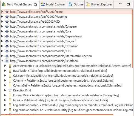Screen dimensions: 134x116
Task: Expand the metamodels/JDBC node
Action: click(2, 51)
